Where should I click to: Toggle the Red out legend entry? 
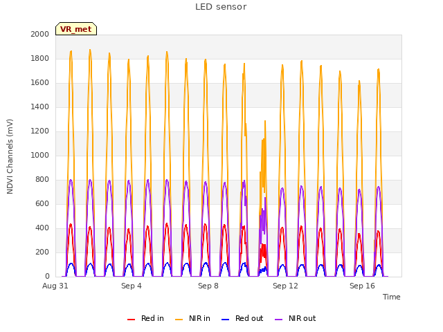click(x=242, y=318)
